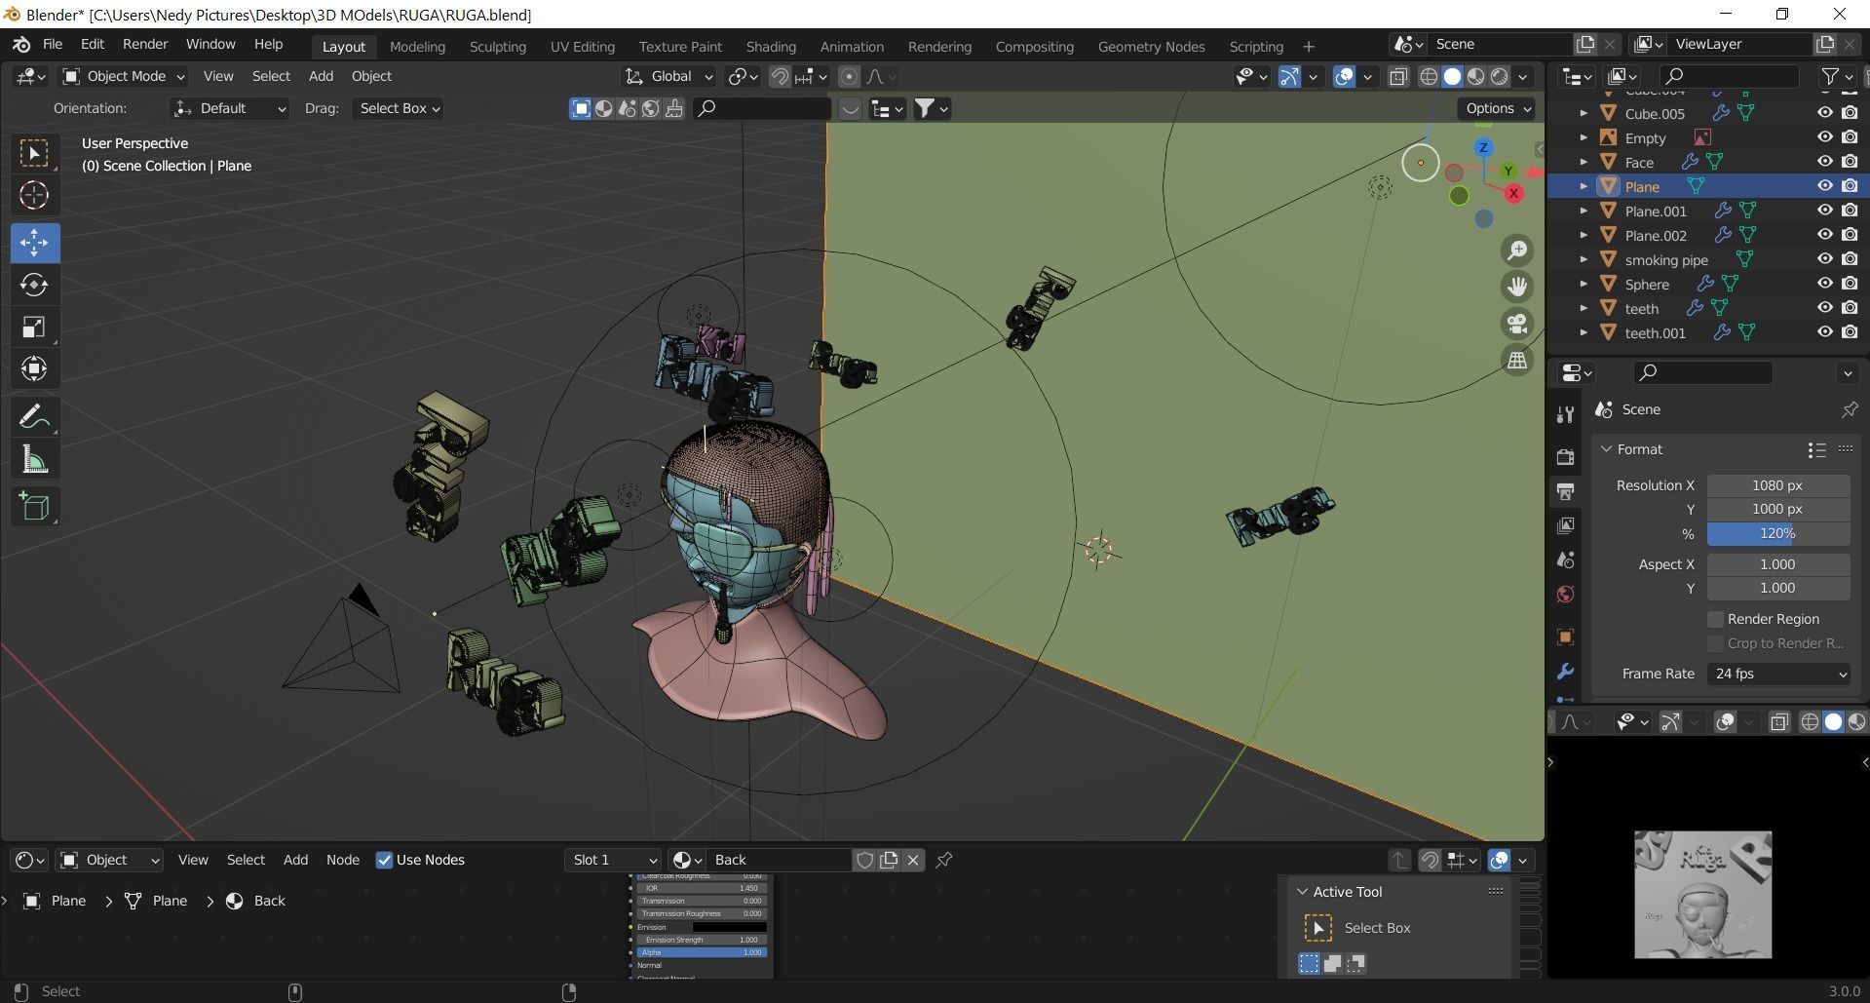Uncheck the Use Nodes checkbox
This screenshot has height=1003, width=1870.
coord(384,860)
